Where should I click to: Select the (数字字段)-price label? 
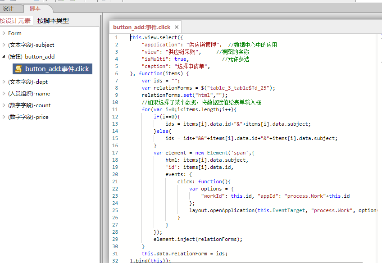pyautogui.click(x=28, y=117)
